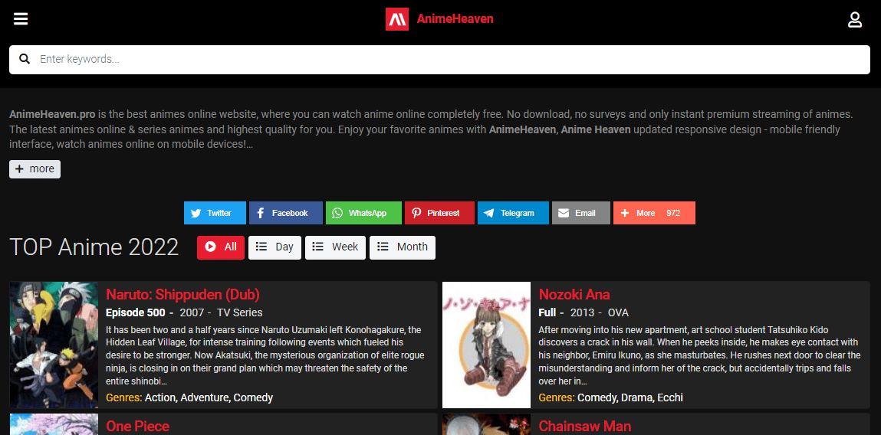
Task: Share via the WhatsApp button
Action: 363,214
